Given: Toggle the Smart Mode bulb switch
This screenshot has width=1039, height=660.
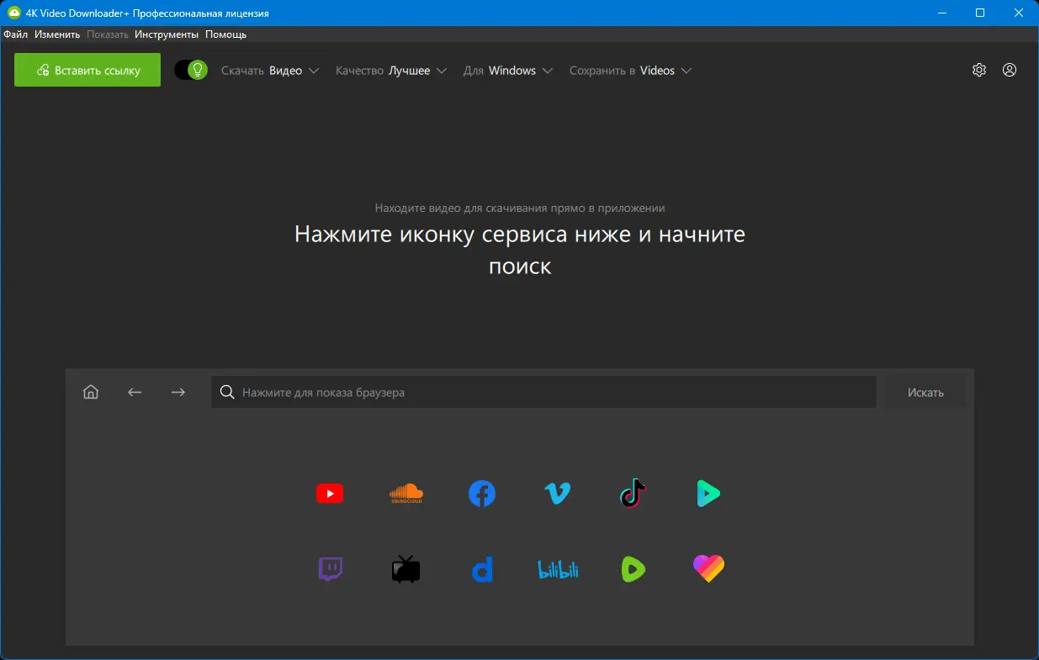Looking at the screenshot, I should pos(190,70).
